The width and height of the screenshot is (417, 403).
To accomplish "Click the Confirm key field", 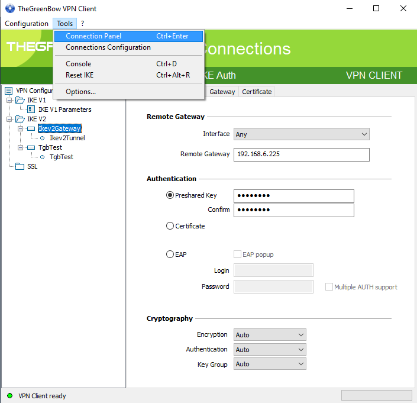I will (x=294, y=210).
